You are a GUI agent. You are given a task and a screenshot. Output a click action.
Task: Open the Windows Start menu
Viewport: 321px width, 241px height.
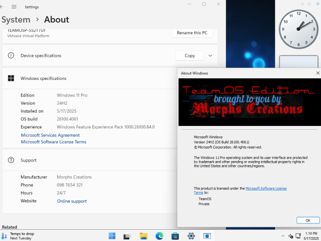coord(112,236)
